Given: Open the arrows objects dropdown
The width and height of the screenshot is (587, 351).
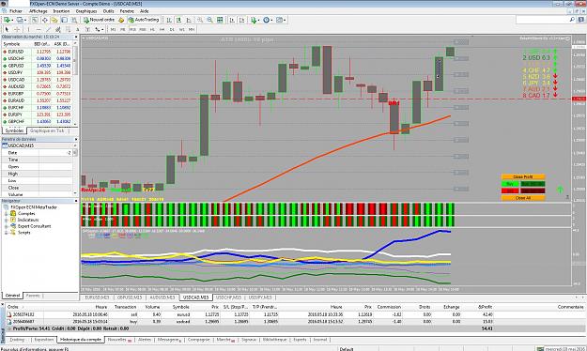Looking at the screenshot, I should tap(99, 29).
